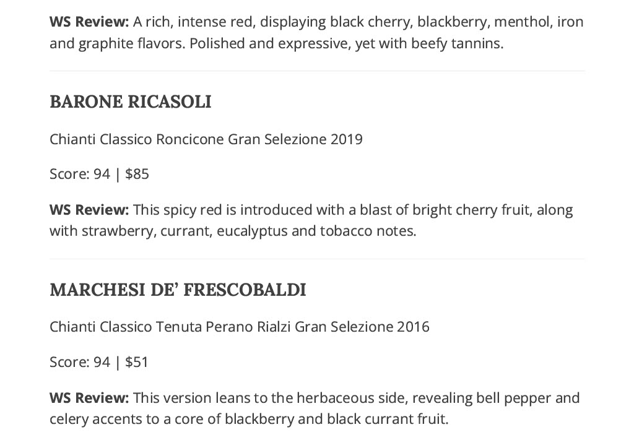Click the Score: 94 | $51 line
Image resolution: width=634 pixels, height=448 pixels.
click(x=99, y=362)
